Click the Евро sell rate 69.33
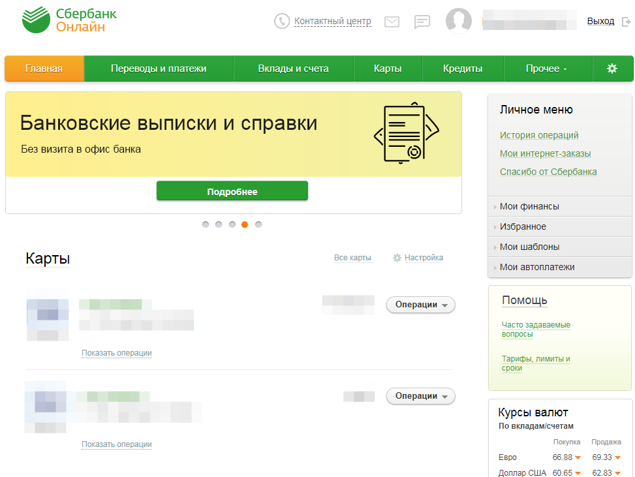This screenshot has width=635, height=477. [602, 457]
